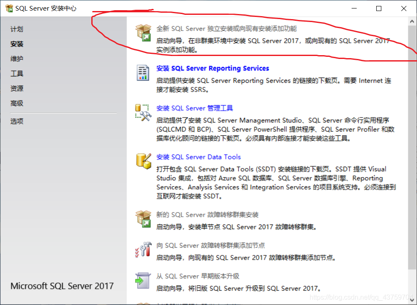Open 新的 SQL Server 故障转移群集安装 link
Image resolution: width=417 pixels, height=305 pixels.
pyautogui.click(x=207, y=215)
